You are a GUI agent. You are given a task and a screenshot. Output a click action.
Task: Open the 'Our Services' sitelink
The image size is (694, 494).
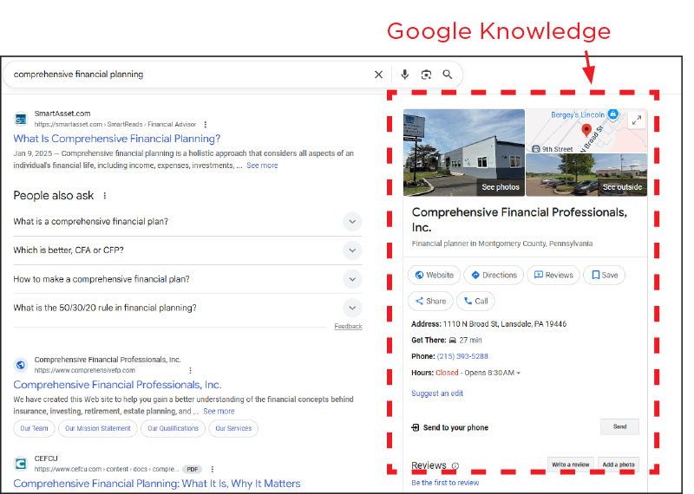233,428
